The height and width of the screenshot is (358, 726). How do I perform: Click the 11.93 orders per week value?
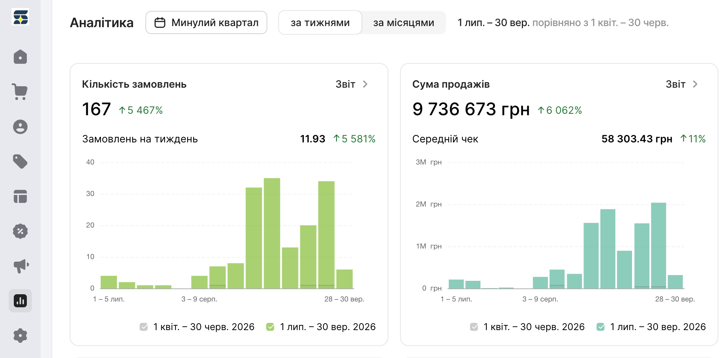313,139
